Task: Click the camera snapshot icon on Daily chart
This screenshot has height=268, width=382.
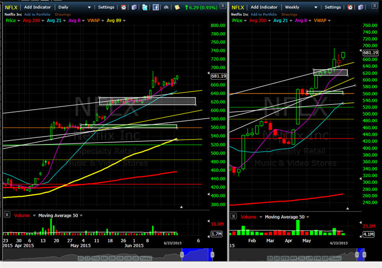Action: tap(166, 8)
